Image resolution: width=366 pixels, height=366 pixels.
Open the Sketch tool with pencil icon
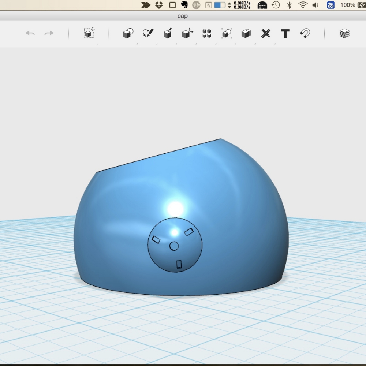point(148,33)
